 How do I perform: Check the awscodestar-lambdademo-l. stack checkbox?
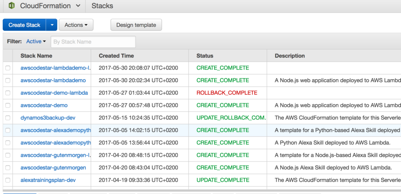pos(8,68)
